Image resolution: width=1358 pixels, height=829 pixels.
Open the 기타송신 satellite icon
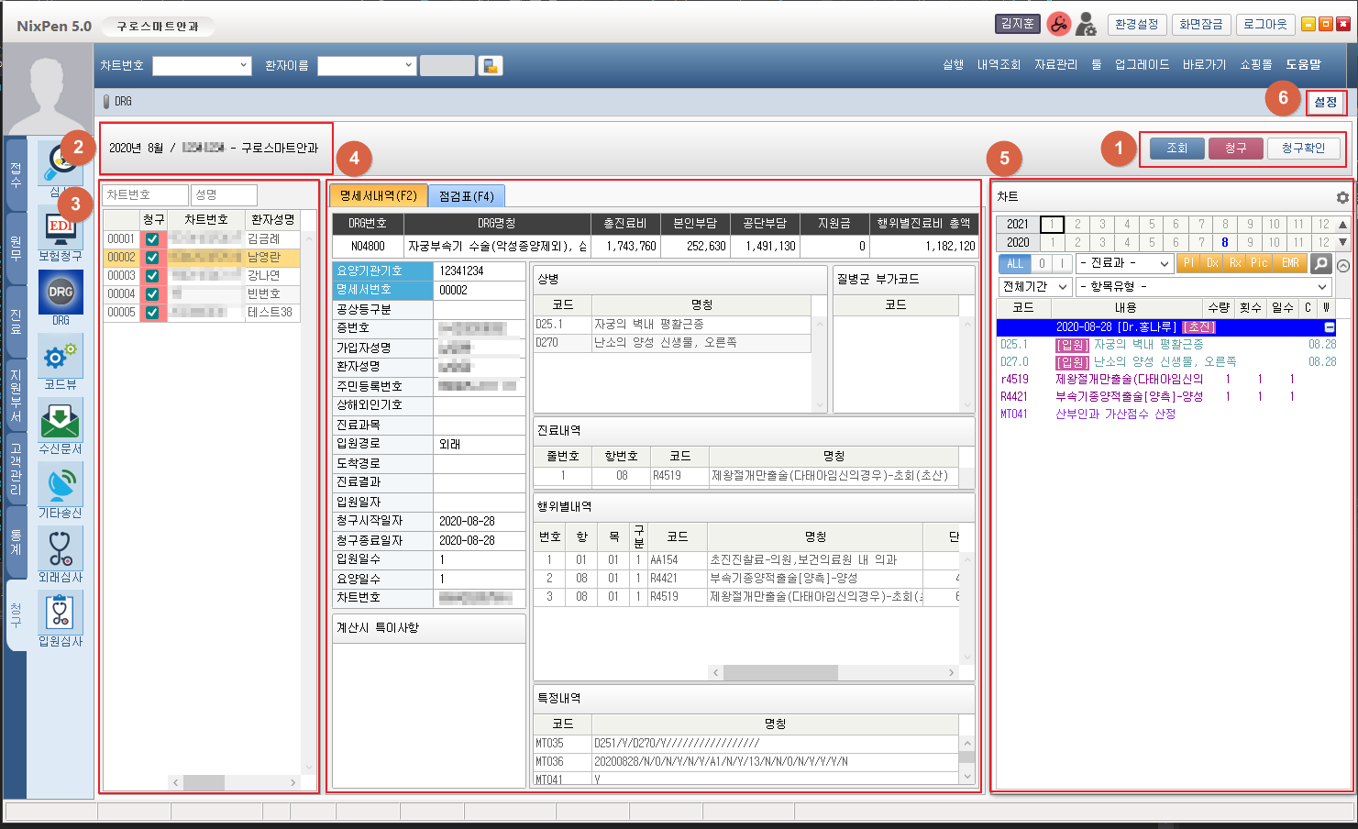point(61,485)
